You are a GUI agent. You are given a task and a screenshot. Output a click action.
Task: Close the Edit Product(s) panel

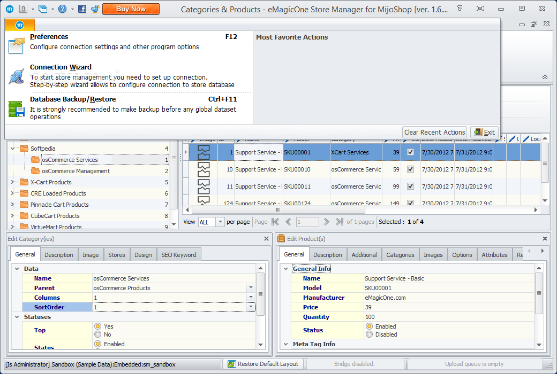(545, 239)
